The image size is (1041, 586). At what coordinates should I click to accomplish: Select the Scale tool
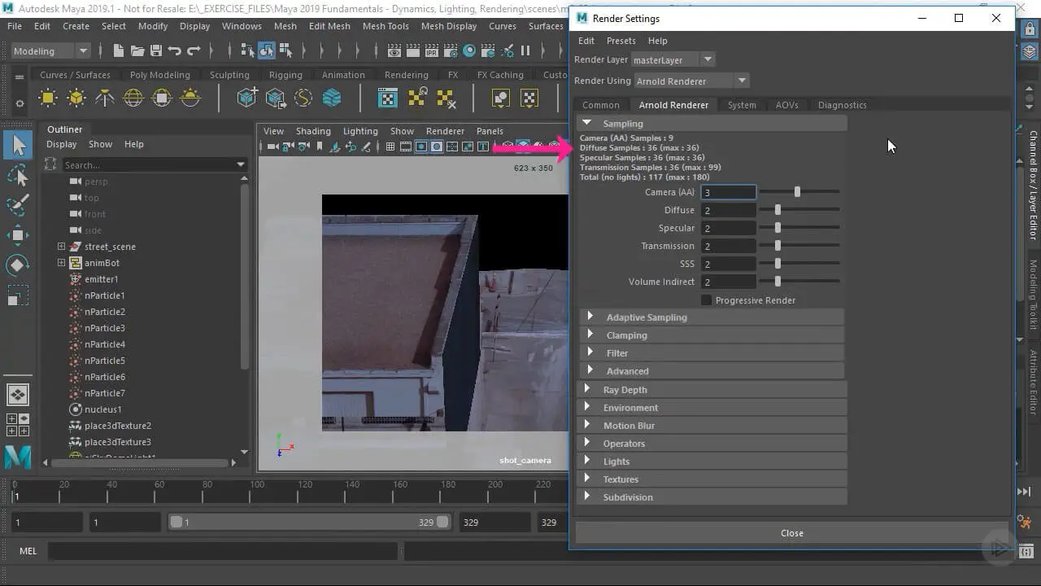click(18, 294)
